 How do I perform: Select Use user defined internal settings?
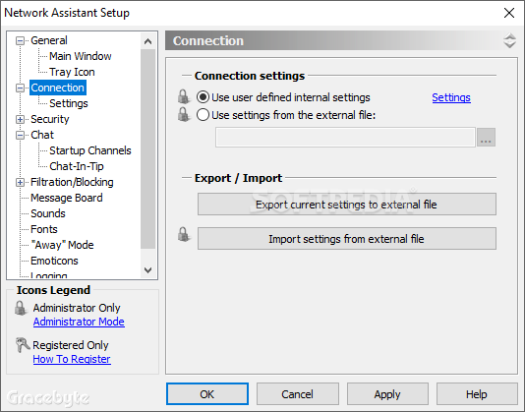[x=203, y=97]
